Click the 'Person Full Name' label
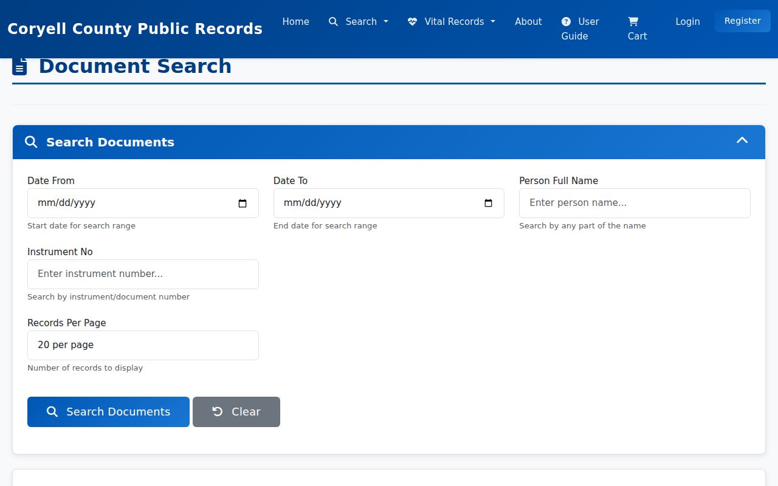This screenshot has width=778, height=486. tap(559, 181)
